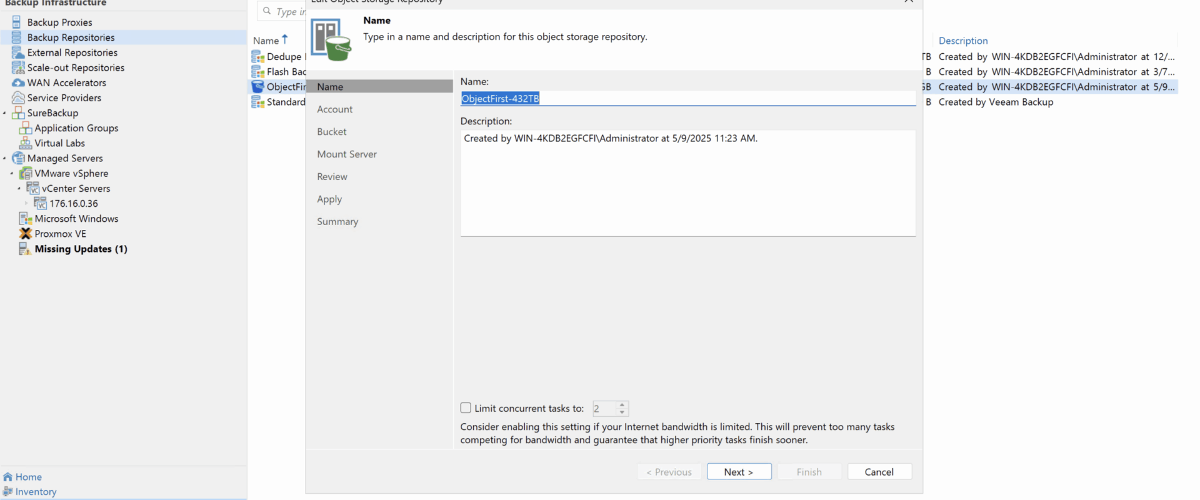Click the Virtual Labs icon
1200x500 pixels.
coord(26,143)
